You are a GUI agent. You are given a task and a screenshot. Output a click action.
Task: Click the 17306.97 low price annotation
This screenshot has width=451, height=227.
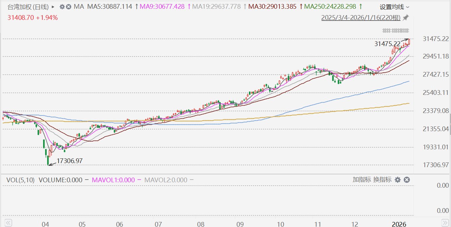[70, 161]
